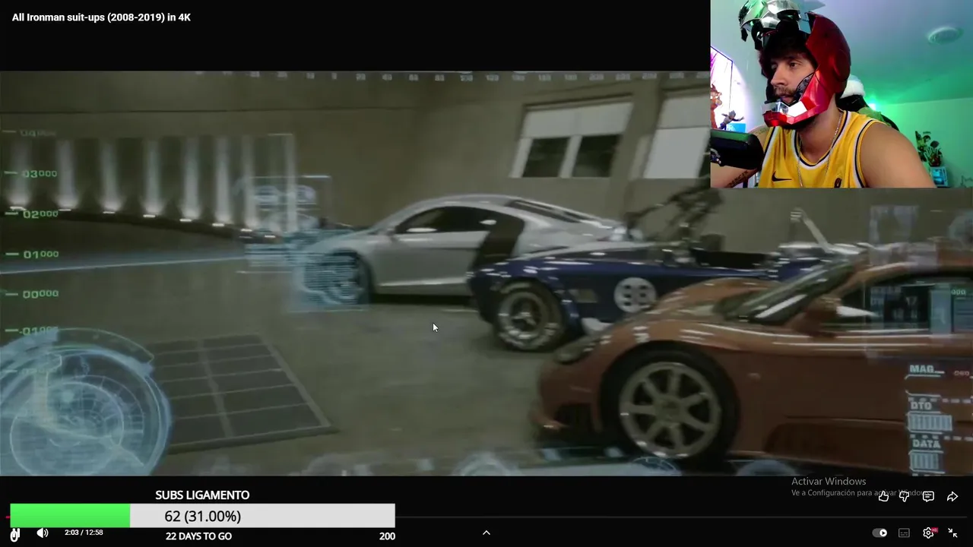Click the goal target value 200
Viewport: 973px width, 547px height.
click(x=387, y=536)
